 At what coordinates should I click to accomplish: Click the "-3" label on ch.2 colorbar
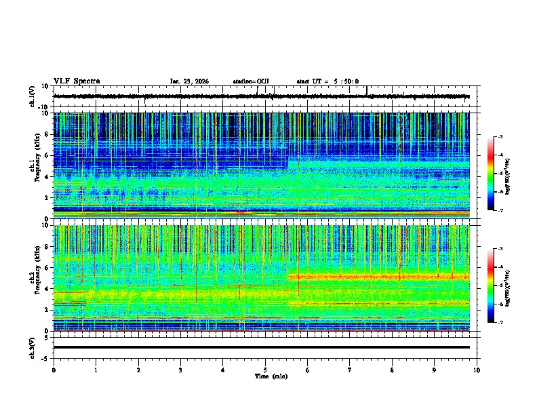point(500,249)
